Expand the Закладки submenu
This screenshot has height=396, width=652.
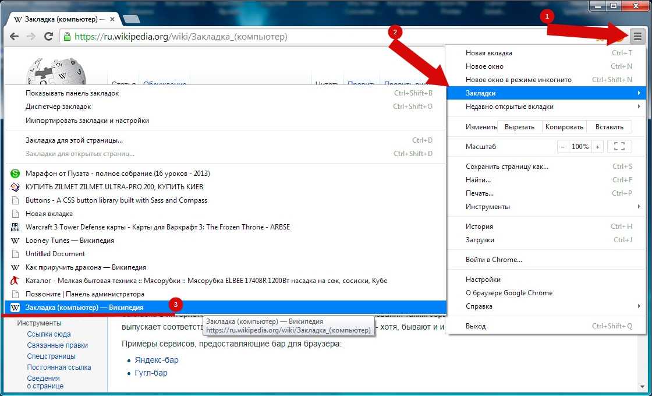(547, 93)
